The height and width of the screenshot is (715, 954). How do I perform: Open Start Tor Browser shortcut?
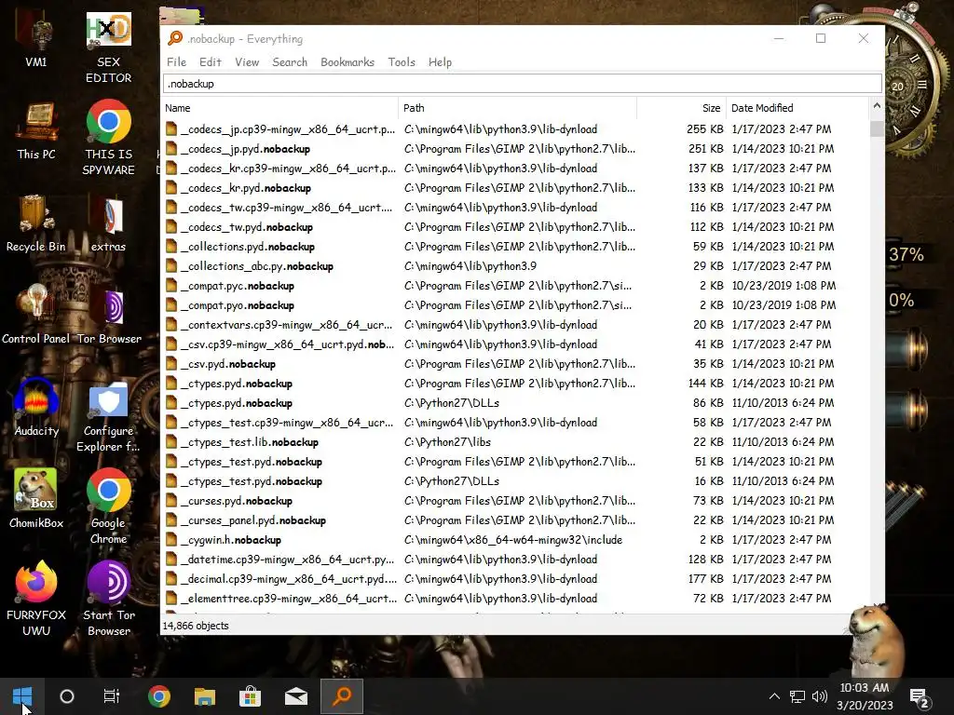(x=109, y=600)
